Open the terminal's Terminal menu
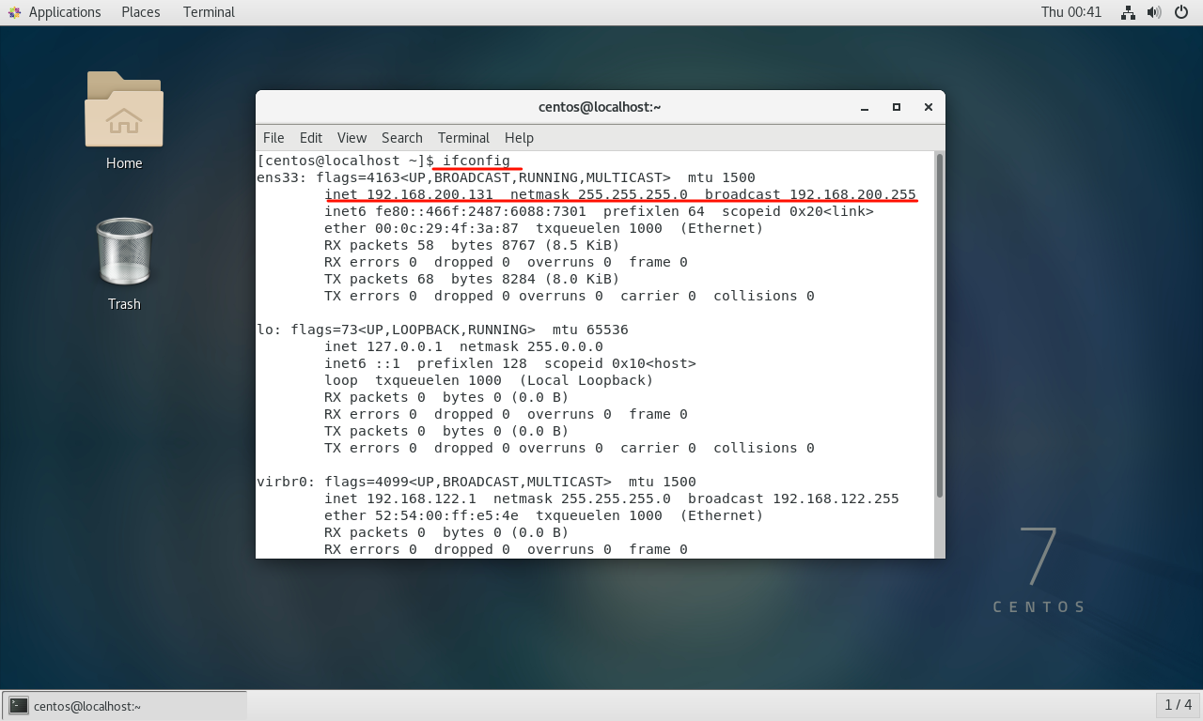This screenshot has width=1203, height=721. point(463,137)
